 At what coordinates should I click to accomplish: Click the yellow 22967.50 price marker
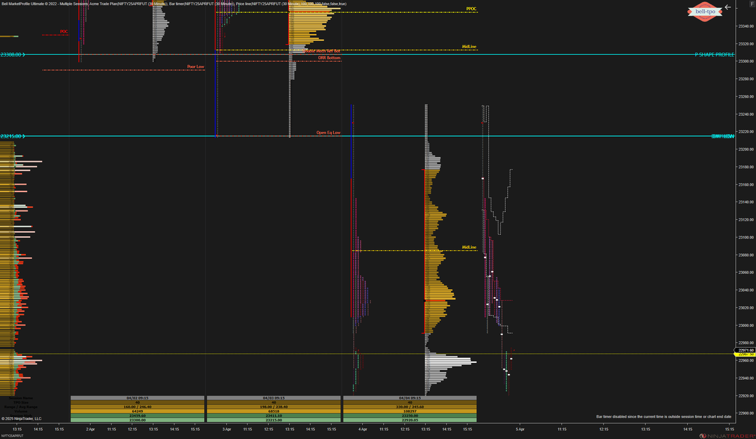(x=745, y=354)
